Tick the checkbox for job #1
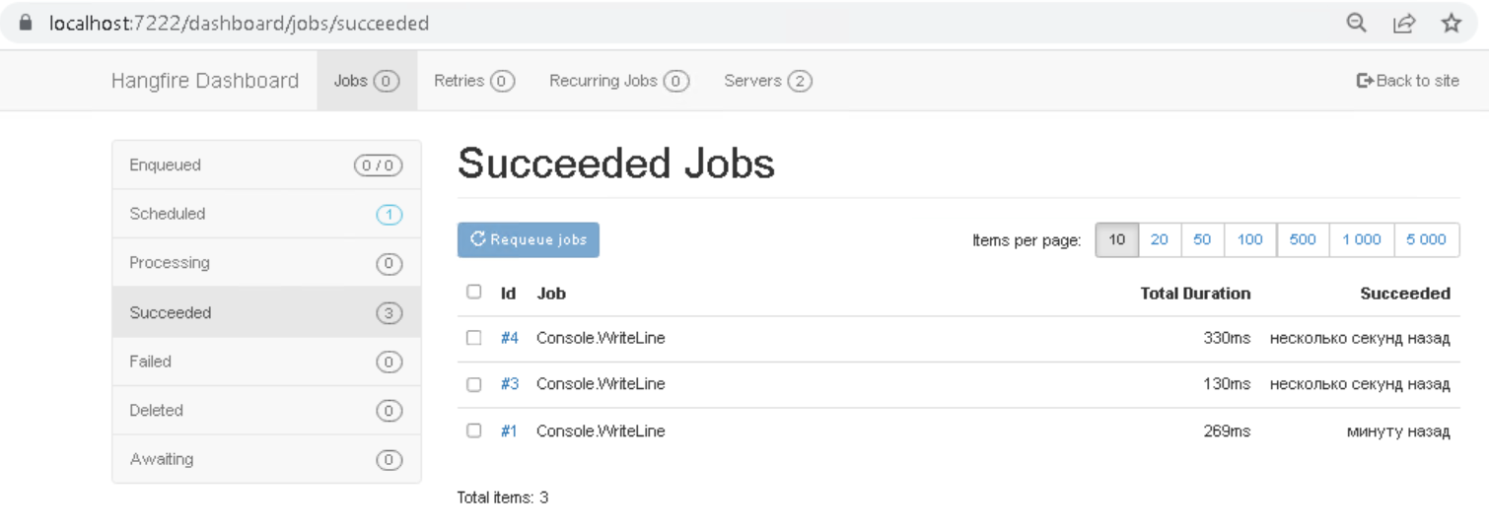Screen dimensions: 1489x529 [474, 430]
